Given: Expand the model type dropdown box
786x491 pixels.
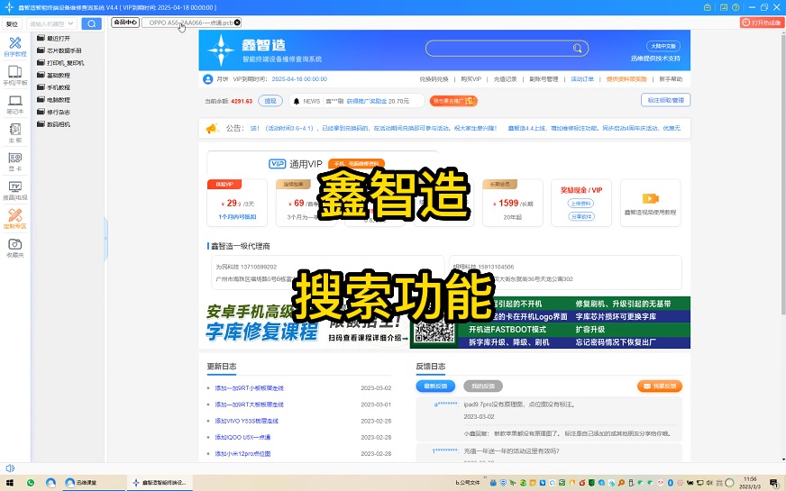Looking at the screenshot, I should point(50,23).
